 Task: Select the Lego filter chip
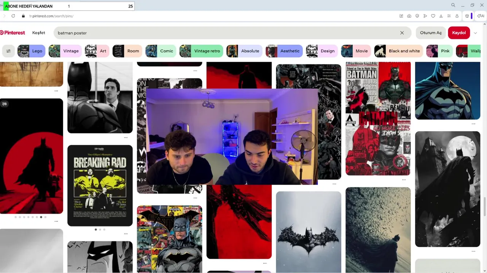click(32, 51)
